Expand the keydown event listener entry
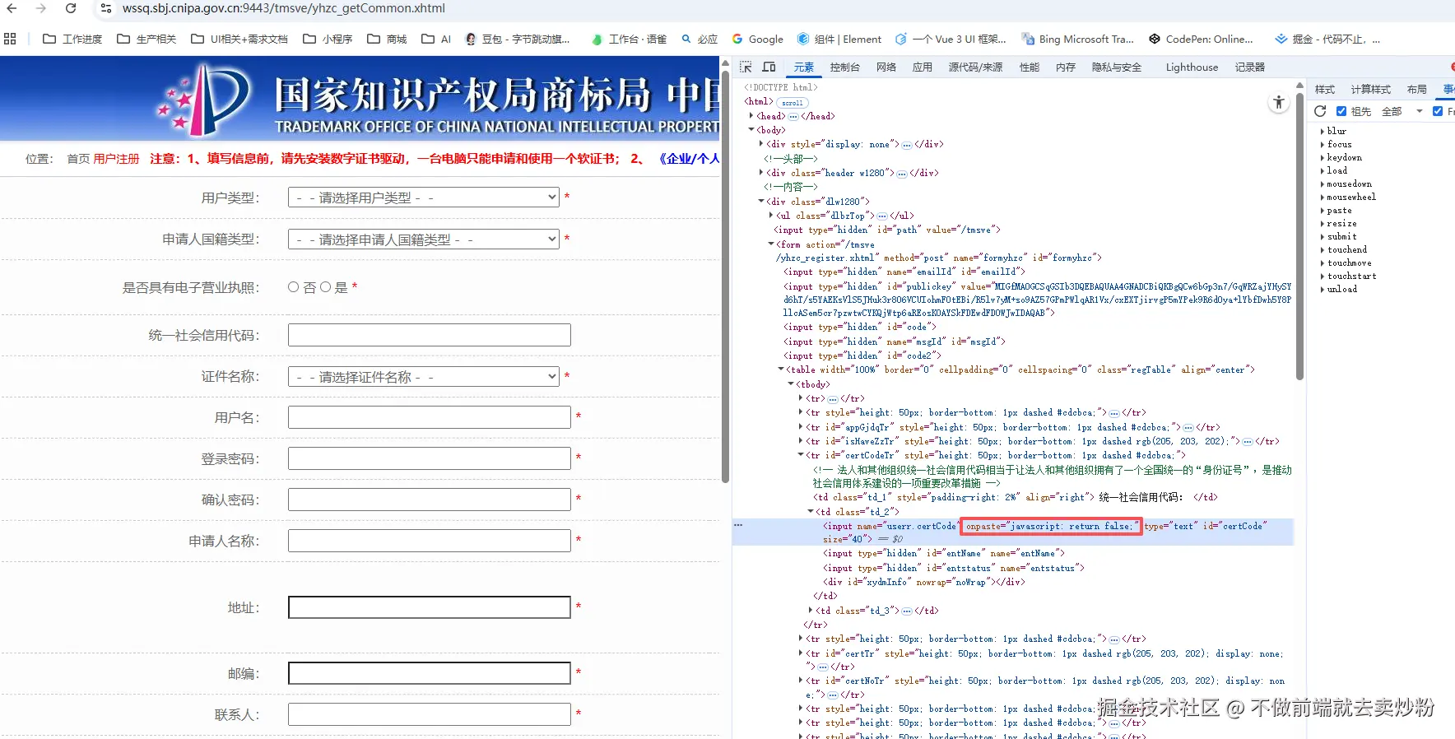The image size is (1455, 739). (1323, 157)
